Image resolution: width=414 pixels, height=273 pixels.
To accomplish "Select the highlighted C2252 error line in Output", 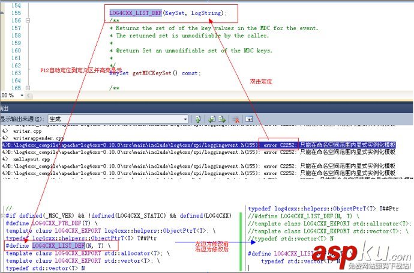I will [199, 145].
